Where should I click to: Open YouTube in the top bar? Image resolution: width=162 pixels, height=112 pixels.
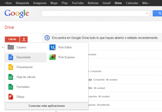tap(78, 3)
